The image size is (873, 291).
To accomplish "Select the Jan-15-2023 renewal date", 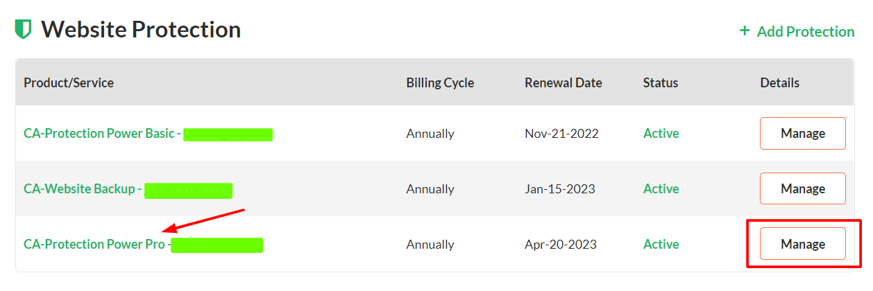I will (559, 188).
